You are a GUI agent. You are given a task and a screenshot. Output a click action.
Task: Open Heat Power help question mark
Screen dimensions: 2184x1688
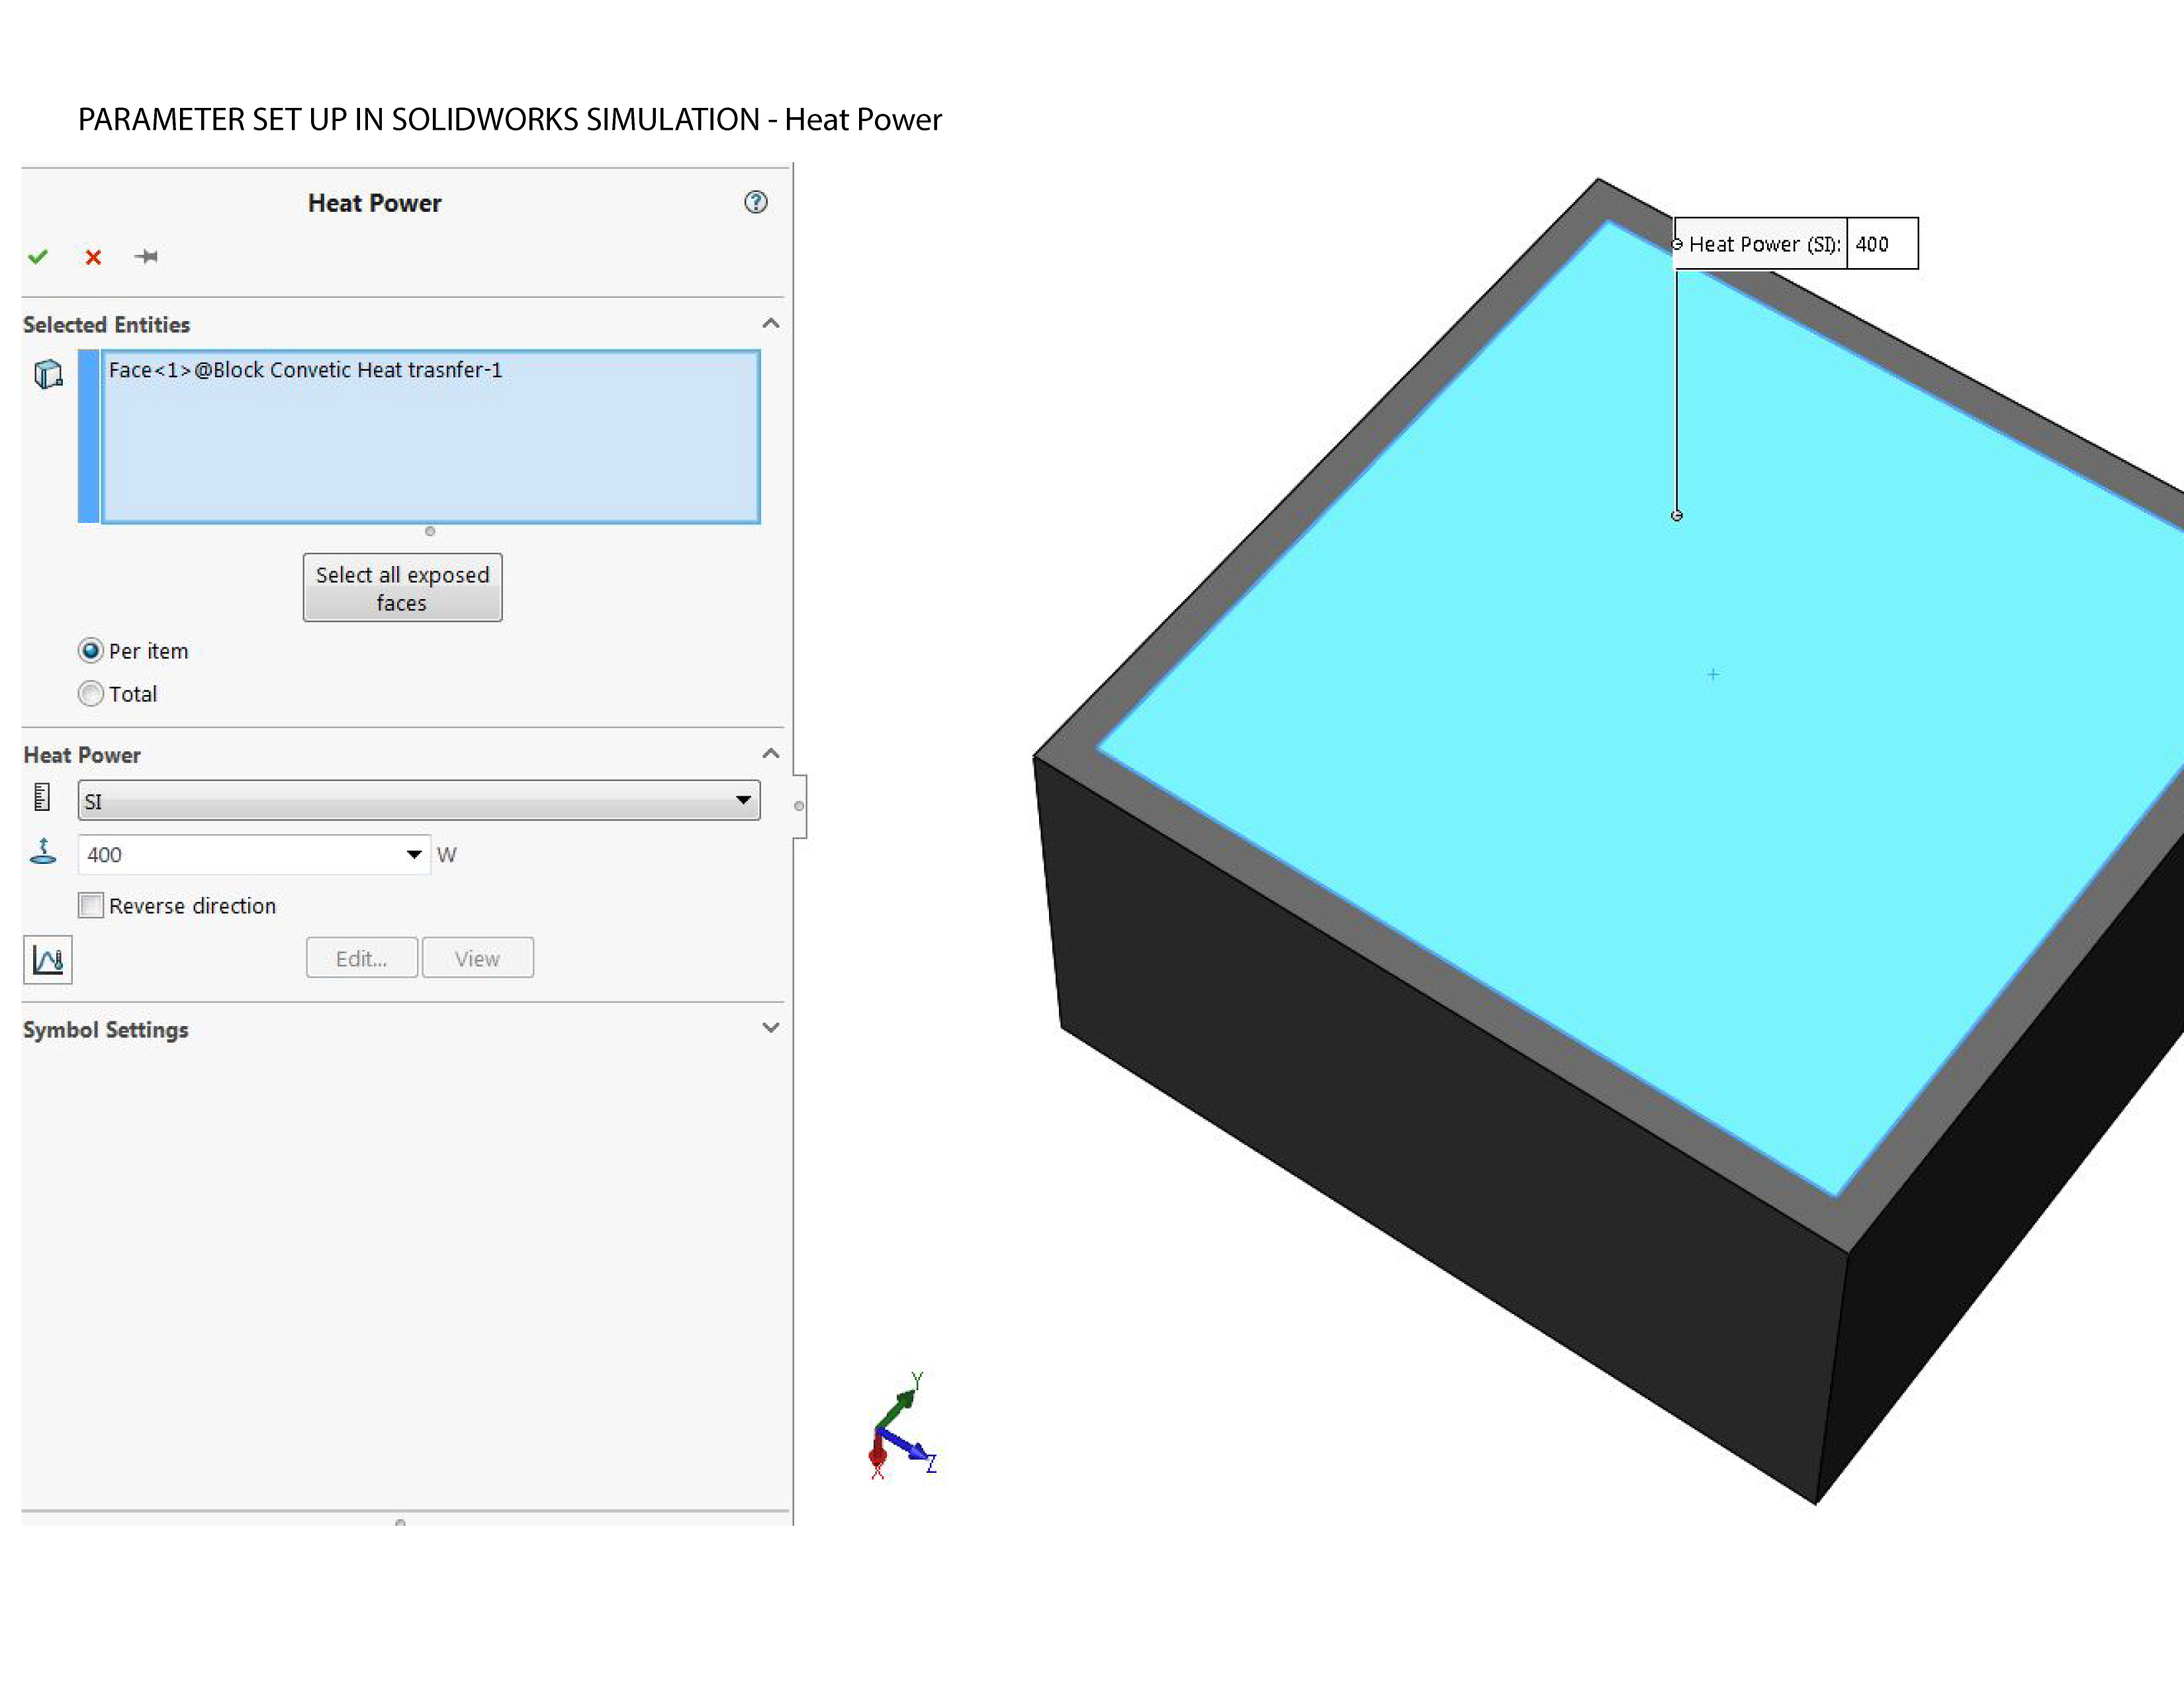click(x=756, y=202)
